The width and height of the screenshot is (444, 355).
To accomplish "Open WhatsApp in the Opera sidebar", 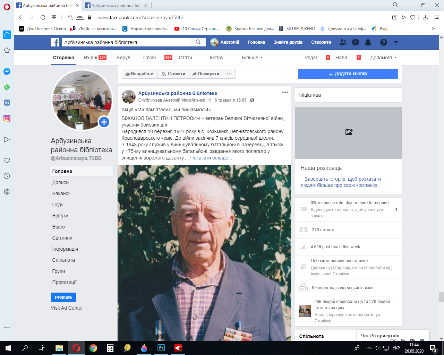I will 7,87.
